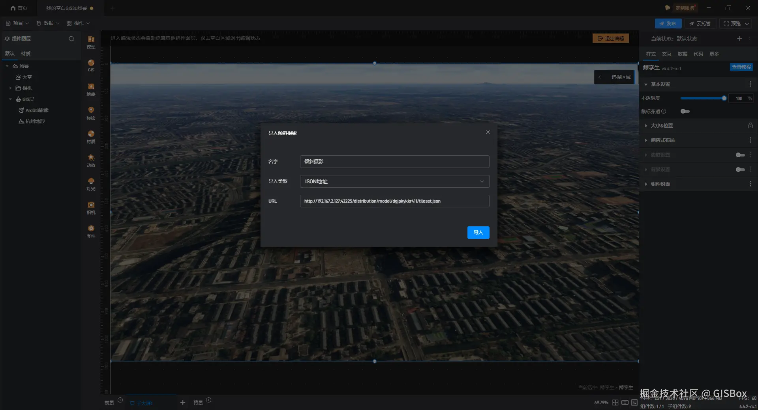
Task: Open the 套件 (Kit) component category
Action: [x=91, y=231]
